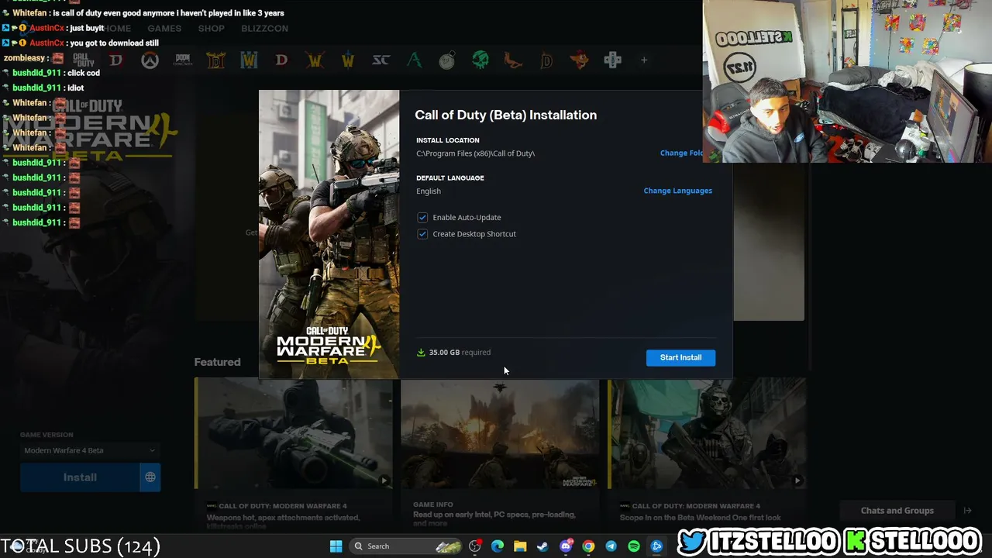Uncheck Enable Auto-Update
Image resolution: width=992 pixels, height=558 pixels.
tap(422, 218)
